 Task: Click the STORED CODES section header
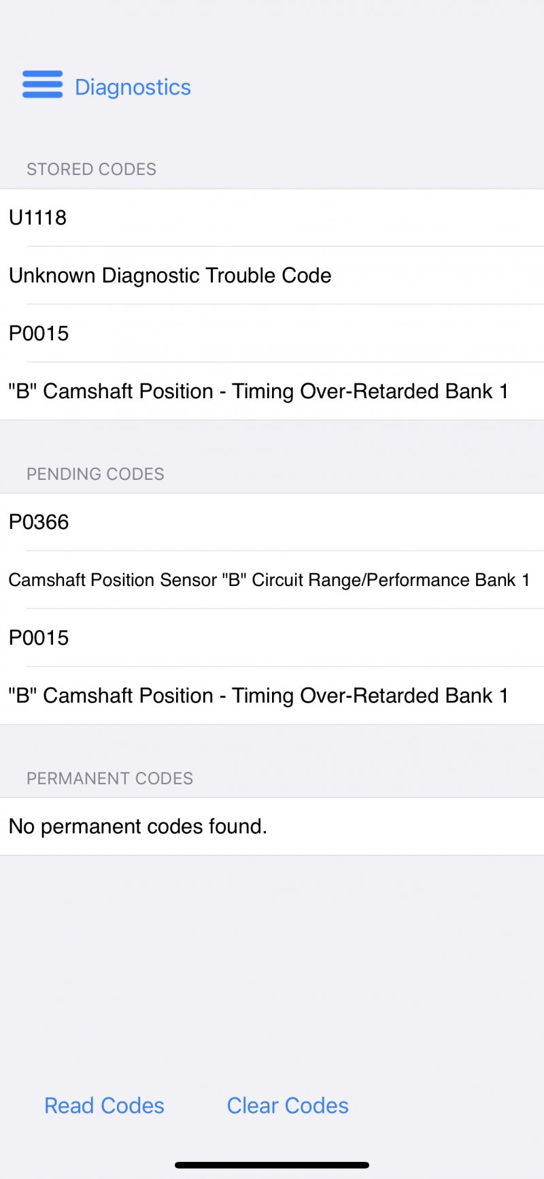click(x=91, y=169)
